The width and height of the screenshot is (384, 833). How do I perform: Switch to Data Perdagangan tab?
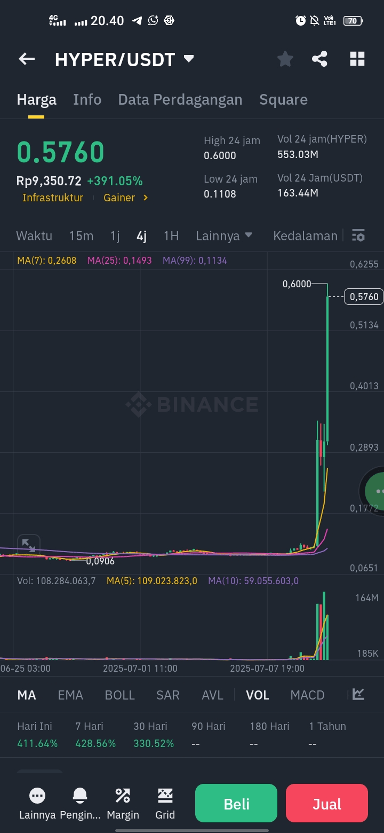point(180,99)
